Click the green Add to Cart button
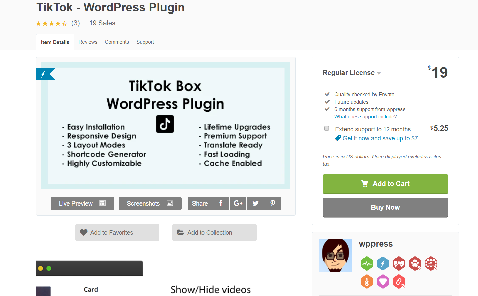This screenshot has width=478, height=296. (385, 184)
